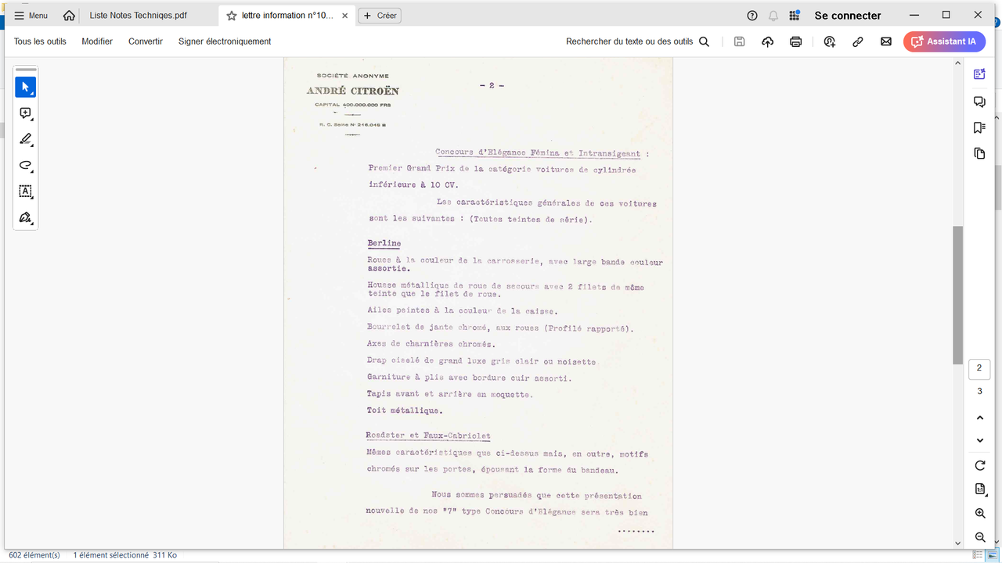Click the Save diskette icon
The height and width of the screenshot is (563, 1002).
[739, 41]
